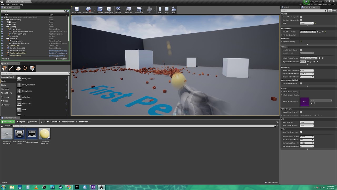This screenshot has width=337, height=190.
Task: Open the GameMode Override dropdown
Action: tap(308, 32)
